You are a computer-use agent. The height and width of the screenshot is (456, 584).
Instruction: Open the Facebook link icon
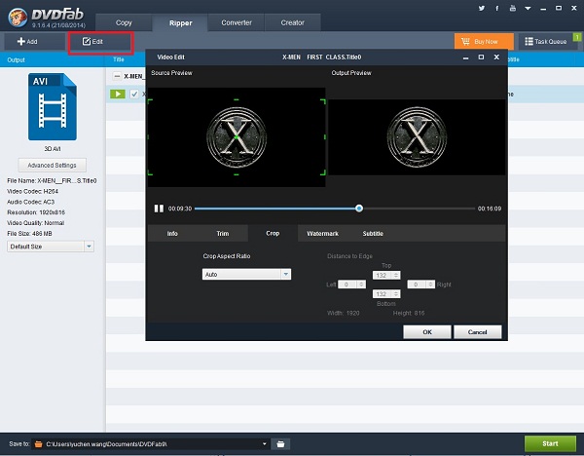496,8
